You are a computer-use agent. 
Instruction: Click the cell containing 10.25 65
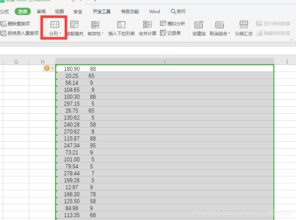pos(165,76)
